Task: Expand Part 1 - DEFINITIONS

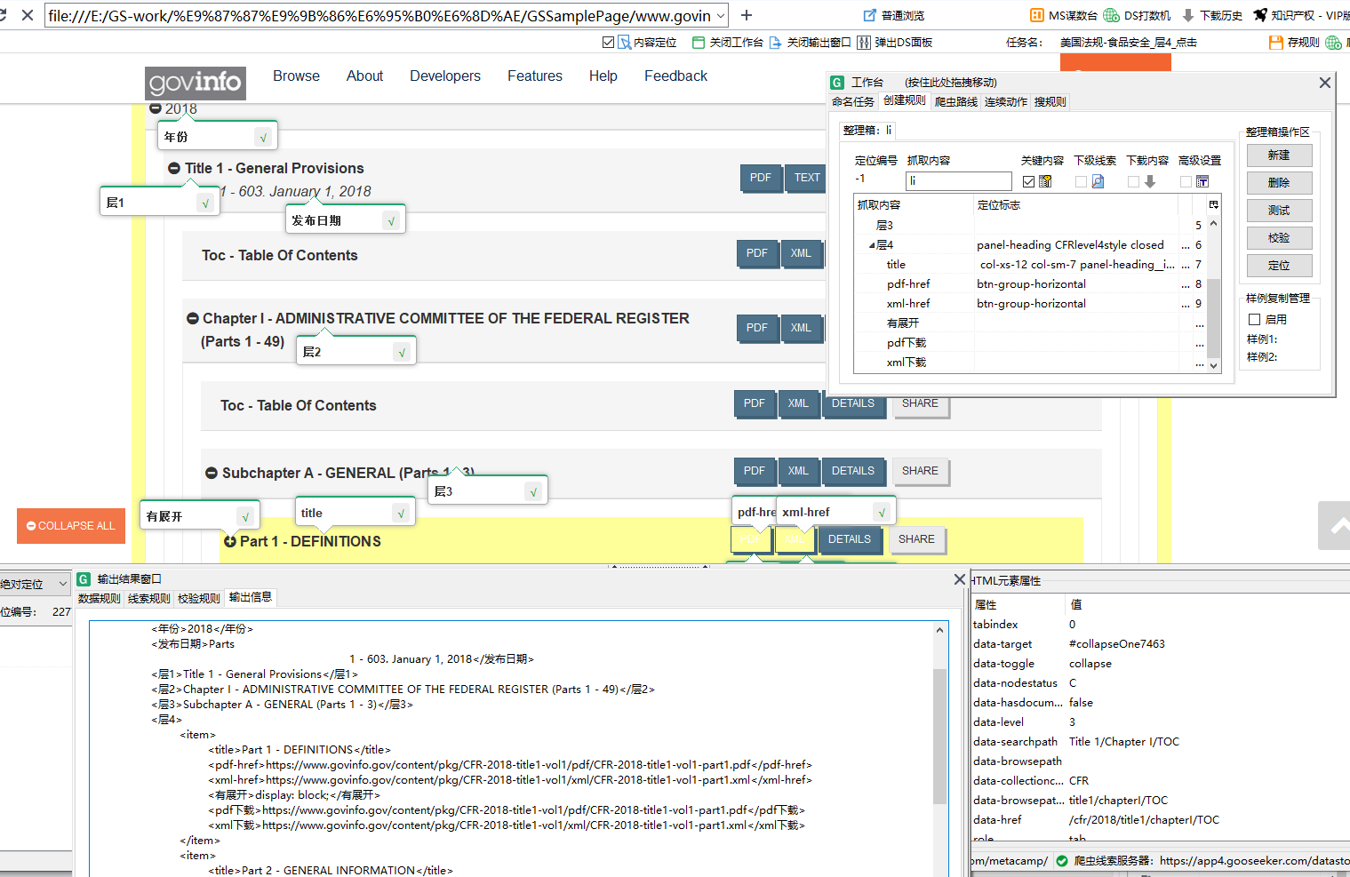Action: point(230,541)
